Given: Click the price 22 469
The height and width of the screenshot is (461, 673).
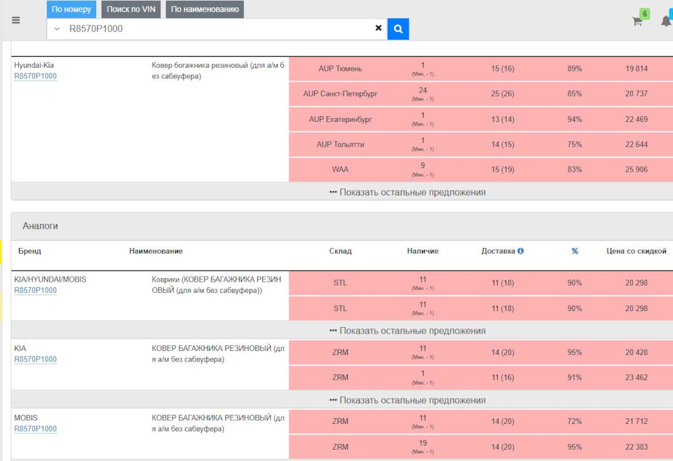Looking at the screenshot, I should point(636,119).
